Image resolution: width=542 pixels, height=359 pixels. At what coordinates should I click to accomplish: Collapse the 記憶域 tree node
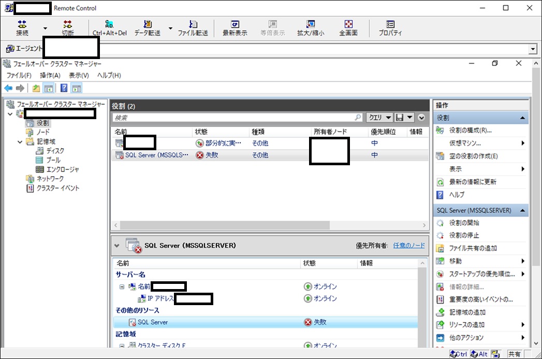pos(20,142)
